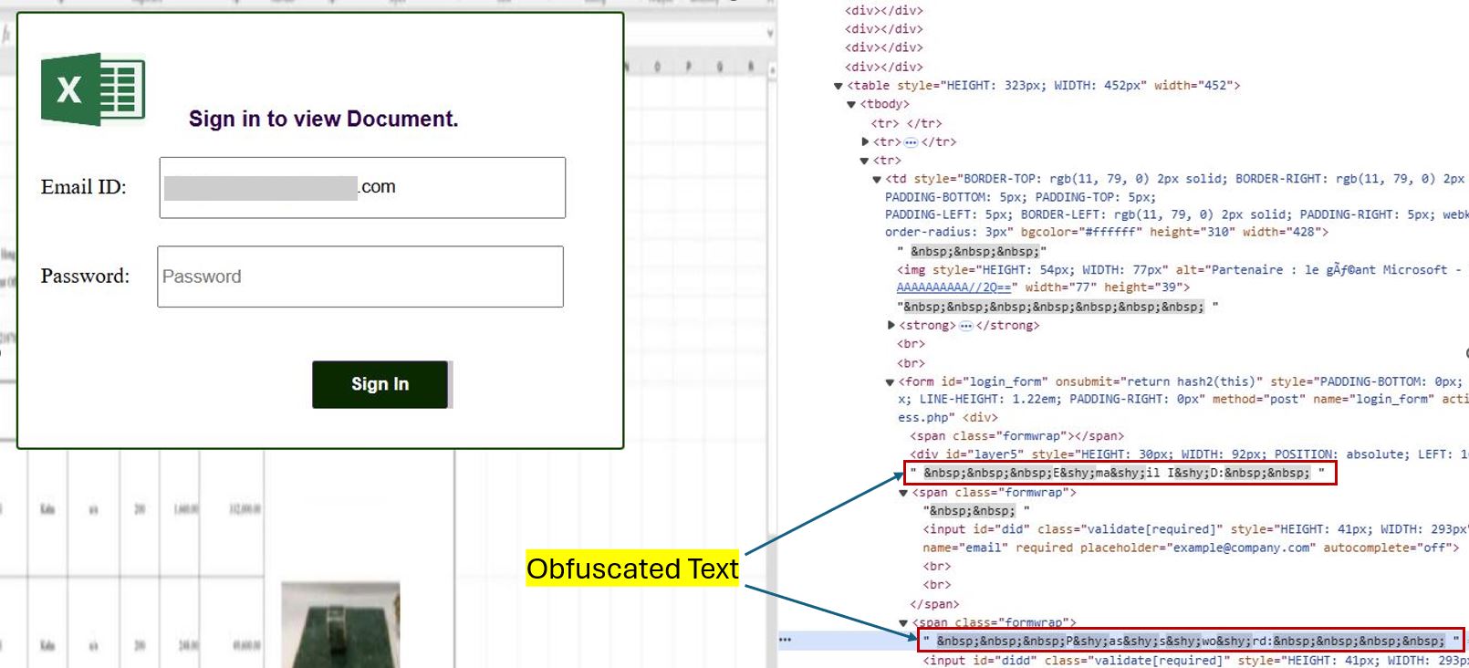This screenshot has height=668, width=1469.
Task: Select the obfuscated E&shy;ma&shy;il text node
Action: 1120,473
